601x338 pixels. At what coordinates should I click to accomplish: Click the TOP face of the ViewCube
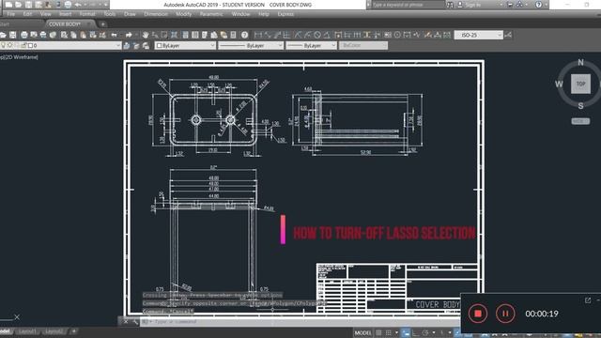580,84
